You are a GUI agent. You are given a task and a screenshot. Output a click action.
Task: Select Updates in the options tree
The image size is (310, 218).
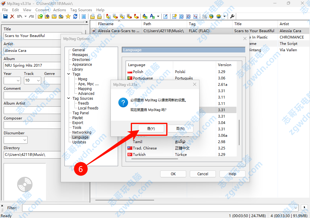[79, 142]
